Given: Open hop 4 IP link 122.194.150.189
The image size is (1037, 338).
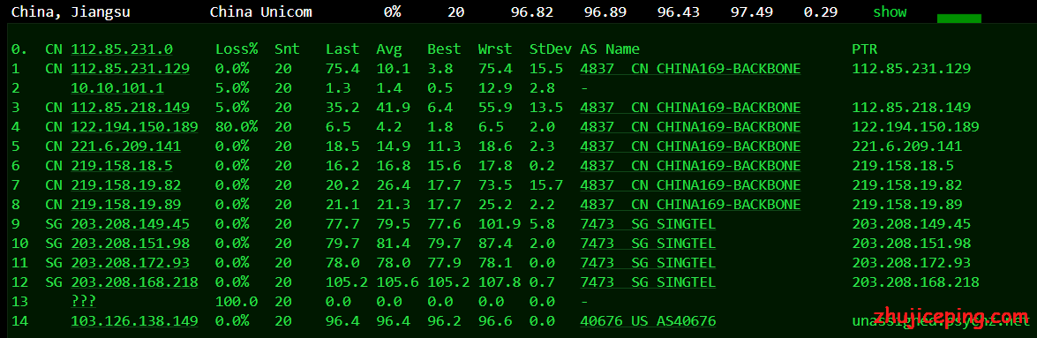Looking at the screenshot, I should [x=135, y=127].
